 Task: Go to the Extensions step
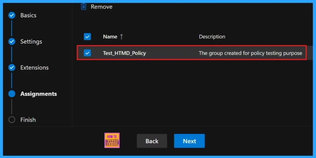pos(35,67)
